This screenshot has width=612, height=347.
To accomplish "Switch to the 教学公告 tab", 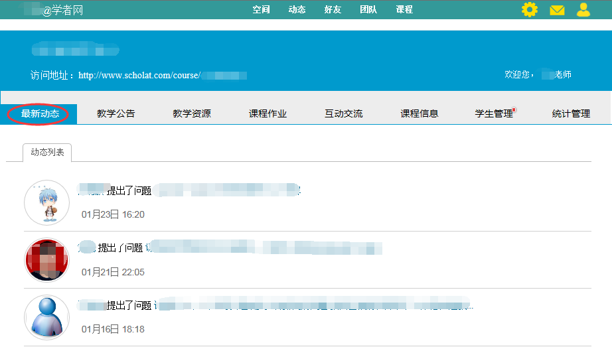I will click(x=115, y=114).
